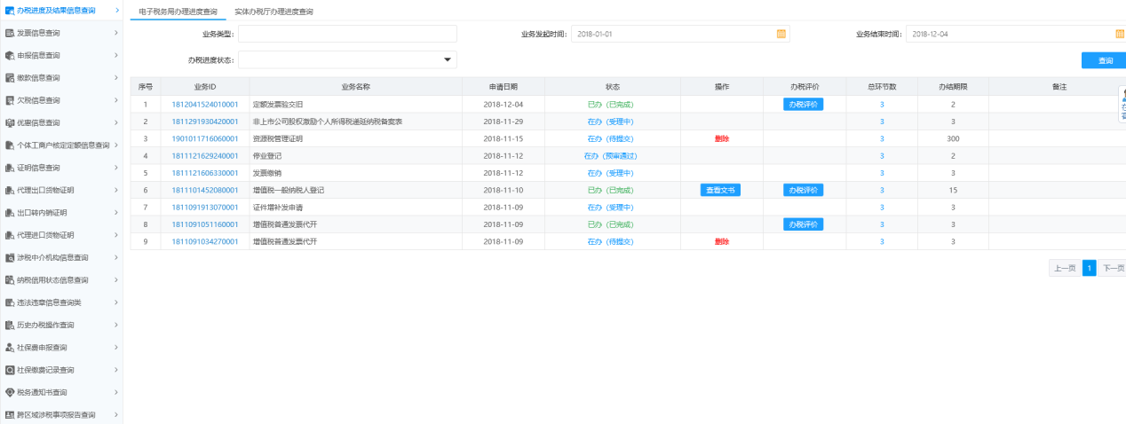This screenshot has width=1126, height=424.
Task: Expand 历史办税操作查询 via its chevron arrow
Action: pyautogui.click(x=116, y=325)
